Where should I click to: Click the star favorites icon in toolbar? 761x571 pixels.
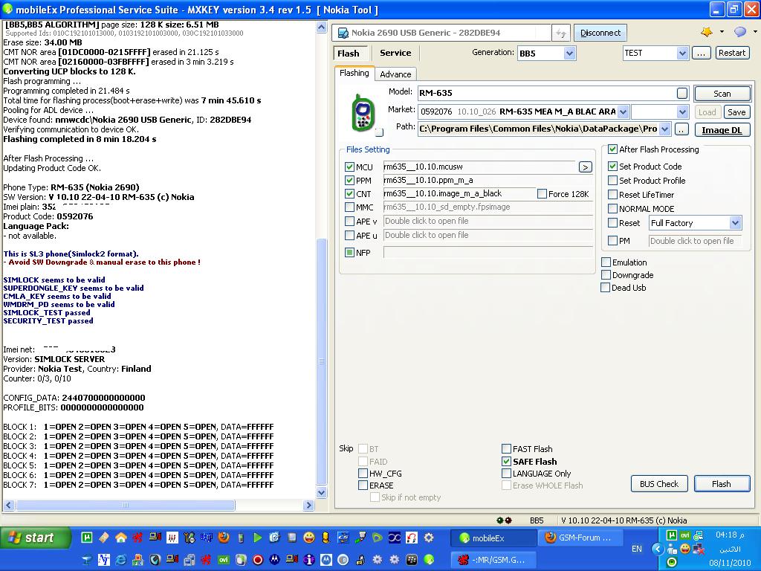pos(707,32)
